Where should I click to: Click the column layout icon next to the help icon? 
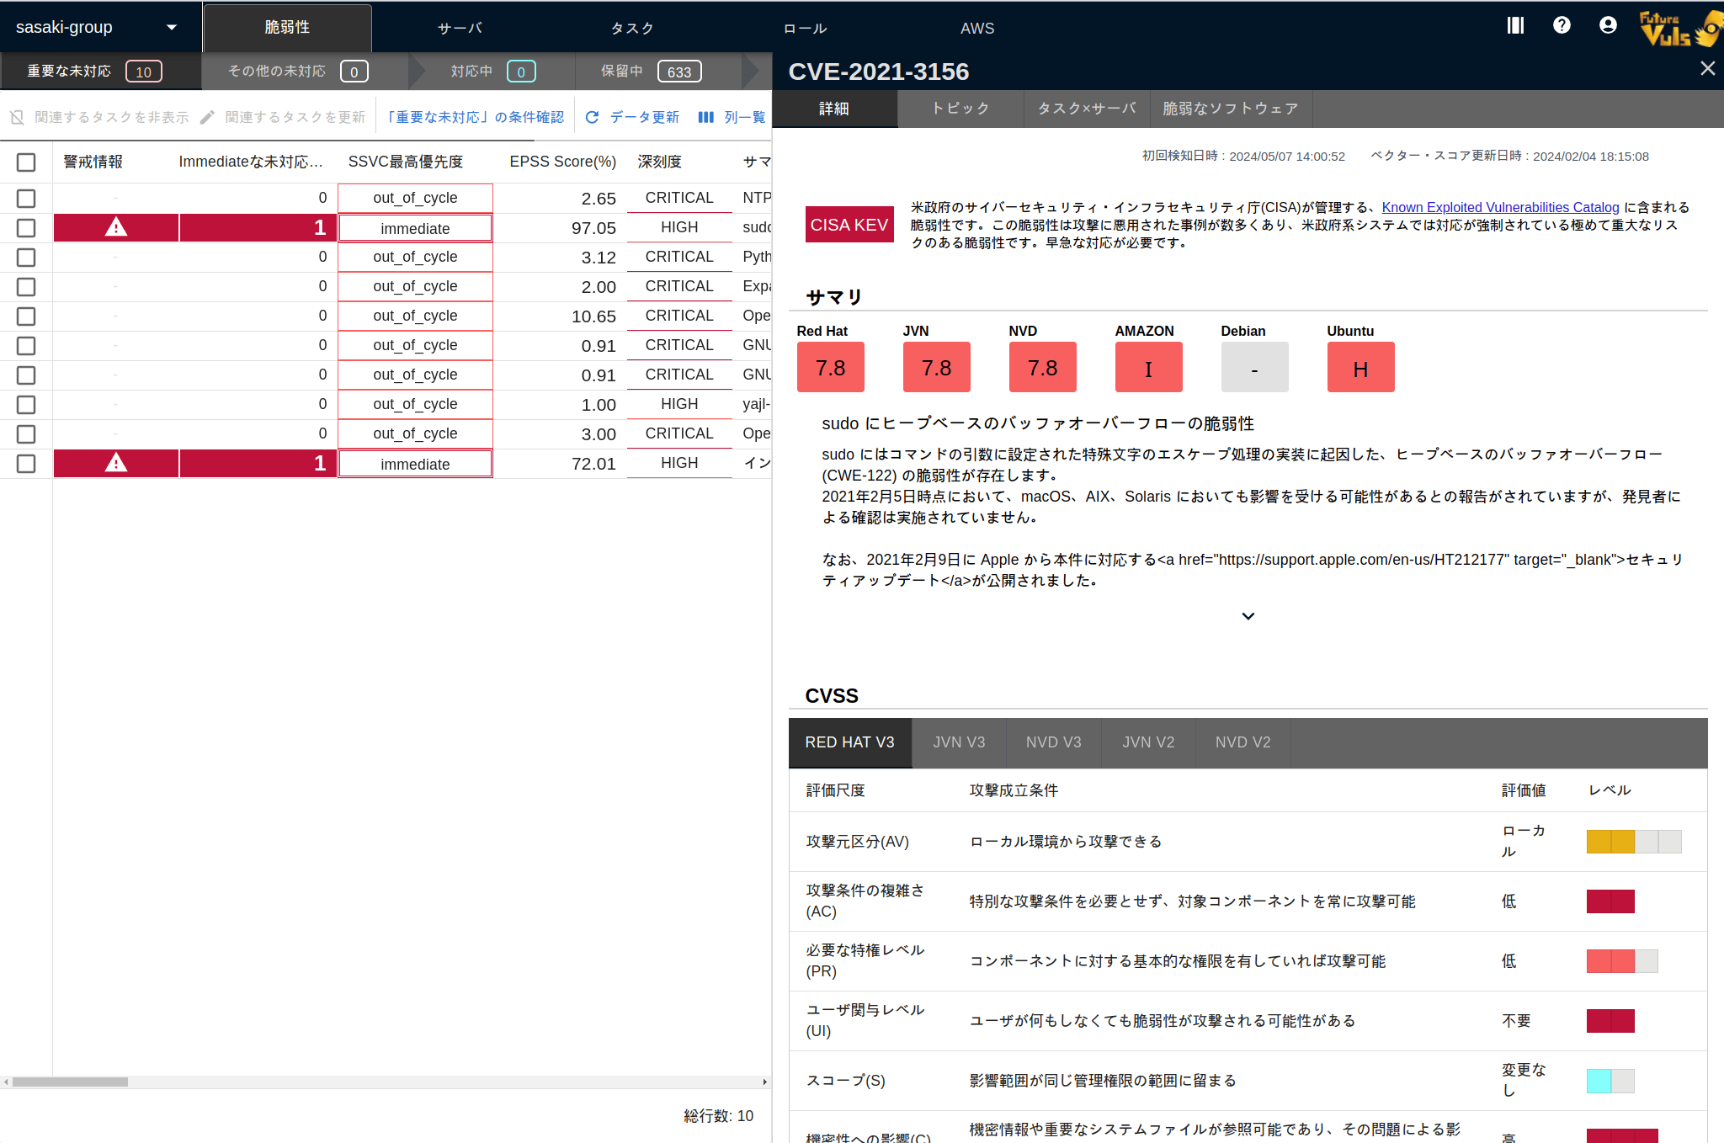1515,25
